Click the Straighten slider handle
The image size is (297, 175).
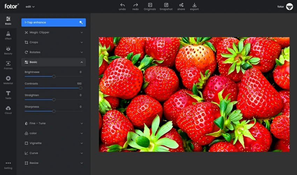tap(54, 100)
